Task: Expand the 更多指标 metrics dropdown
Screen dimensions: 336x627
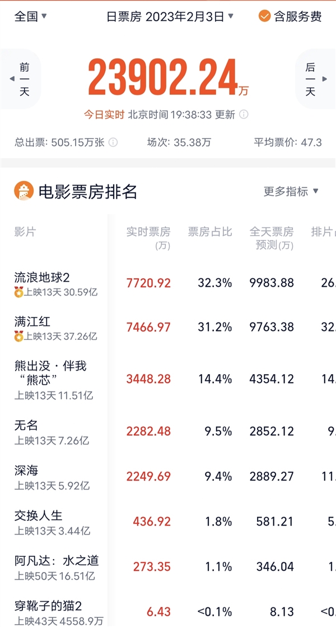Action: (289, 191)
